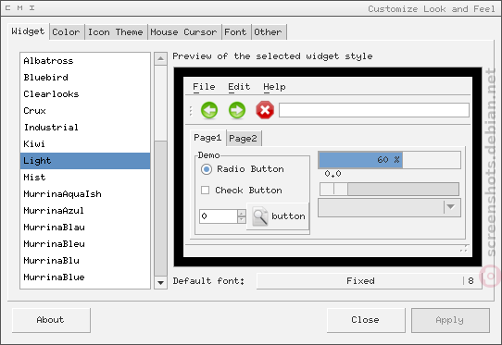Select the Crux theme
This screenshot has width=502, height=345.
(x=85, y=111)
